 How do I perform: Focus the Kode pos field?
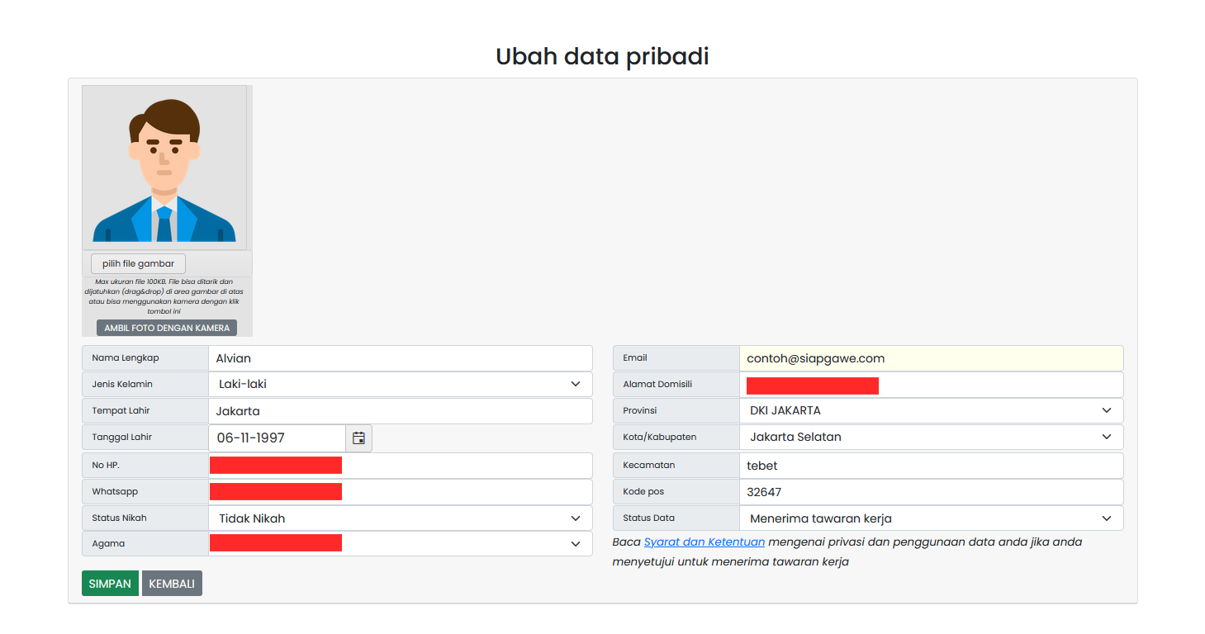932,492
